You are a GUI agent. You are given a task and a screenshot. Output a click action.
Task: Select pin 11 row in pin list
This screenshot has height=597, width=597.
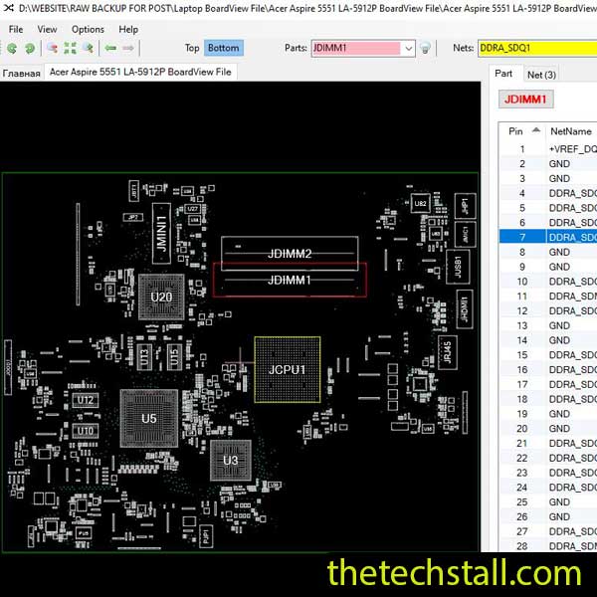click(548, 297)
